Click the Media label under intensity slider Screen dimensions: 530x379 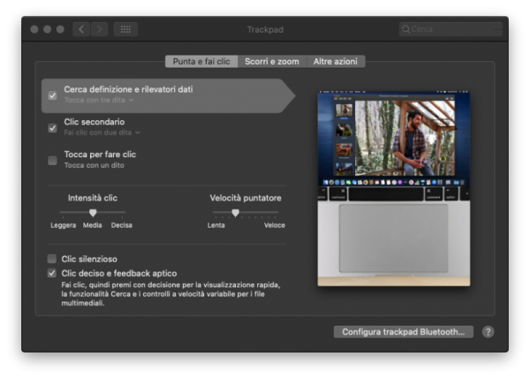pyautogui.click(x=92, y=225)
